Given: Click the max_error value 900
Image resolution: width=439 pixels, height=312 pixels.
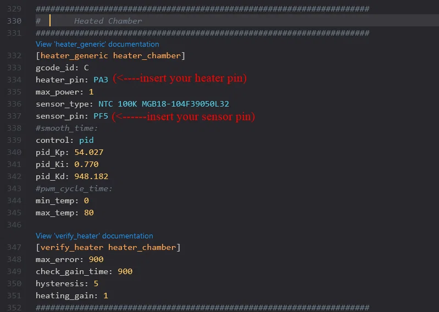Looking at the screenshot, I should [x=96, y=259].
